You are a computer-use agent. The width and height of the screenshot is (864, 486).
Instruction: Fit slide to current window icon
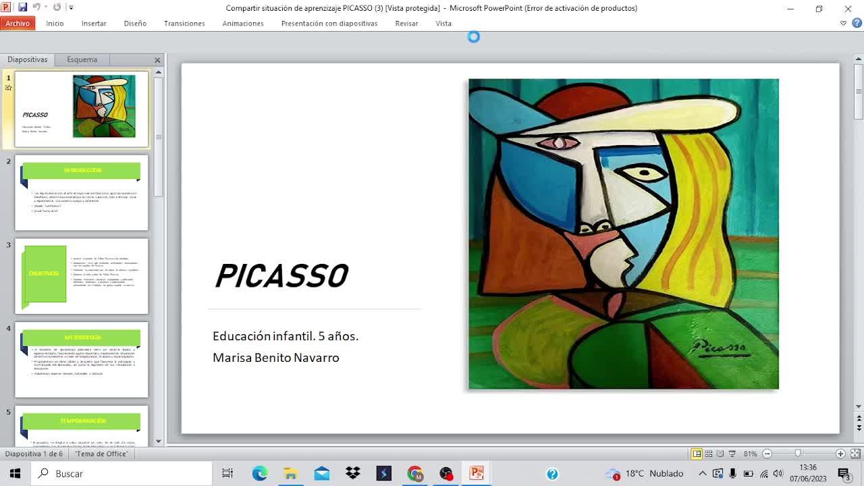(x=855, y=454)
